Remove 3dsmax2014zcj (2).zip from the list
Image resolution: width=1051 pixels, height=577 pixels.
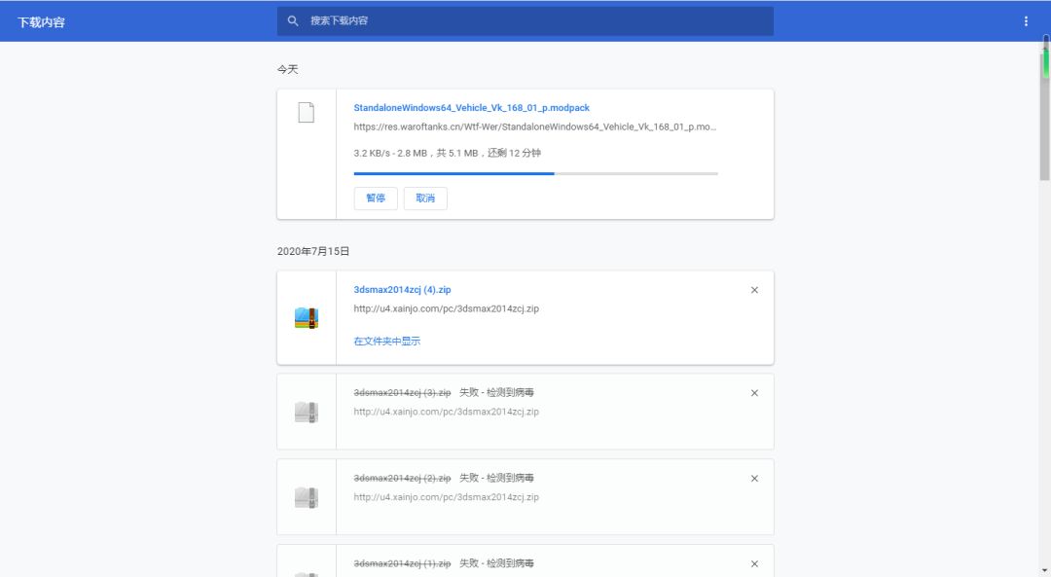pyautogui.click(x=755, y=479)
